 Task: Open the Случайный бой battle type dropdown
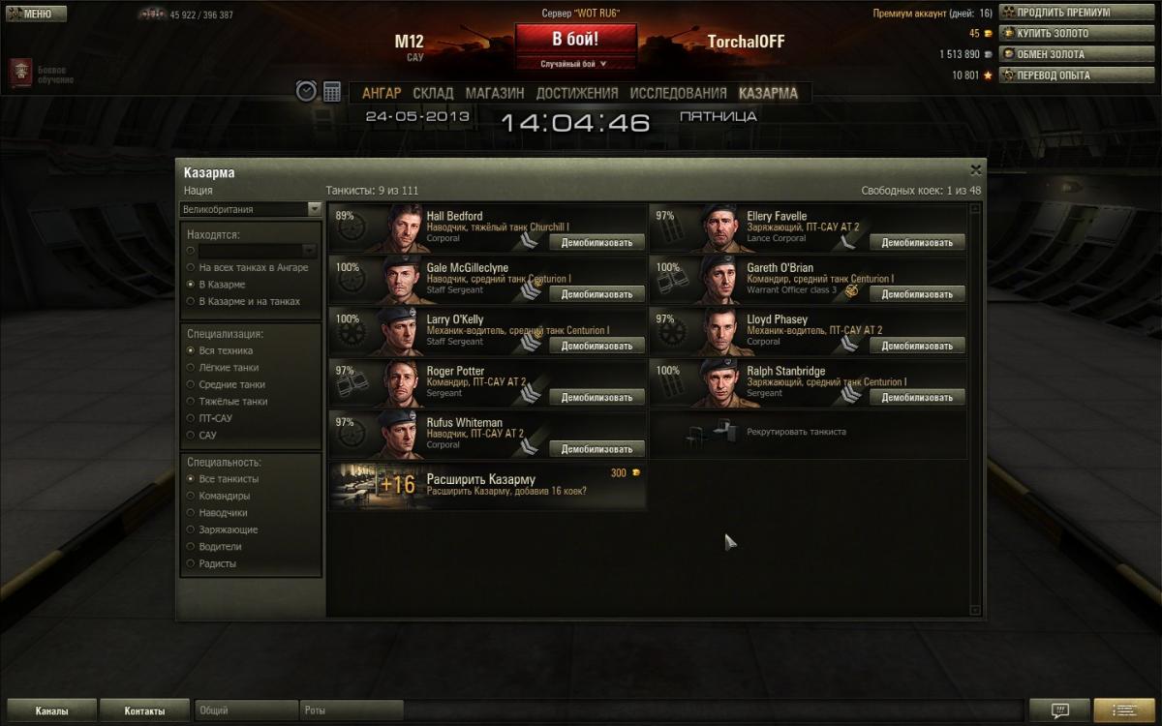576,64
